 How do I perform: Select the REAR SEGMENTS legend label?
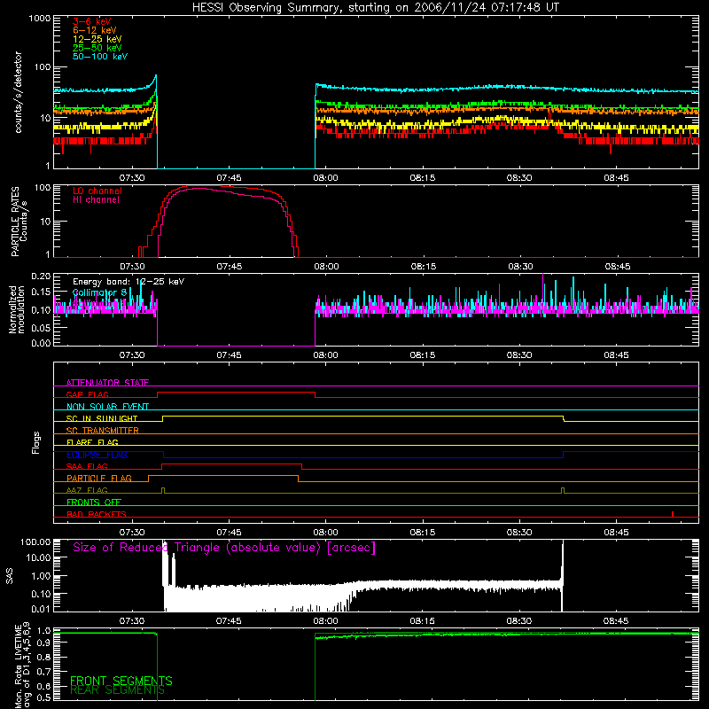[117, 690]
